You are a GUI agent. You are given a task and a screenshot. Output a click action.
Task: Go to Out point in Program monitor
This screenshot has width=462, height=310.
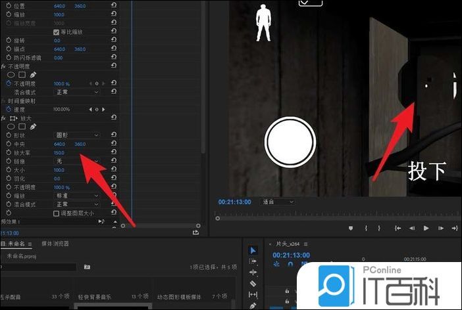[x=455, y=229]
